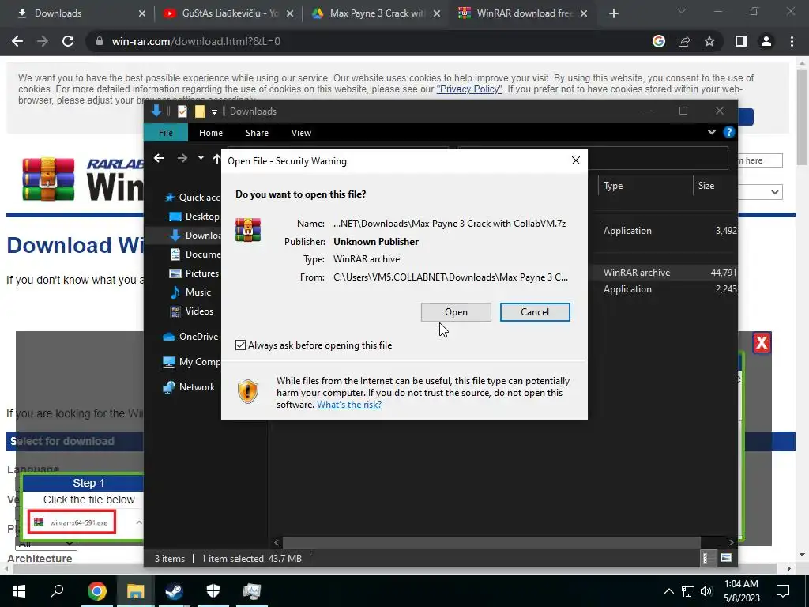
Task: Select Pictures in explorer sidebar
Action: (194, 273)
